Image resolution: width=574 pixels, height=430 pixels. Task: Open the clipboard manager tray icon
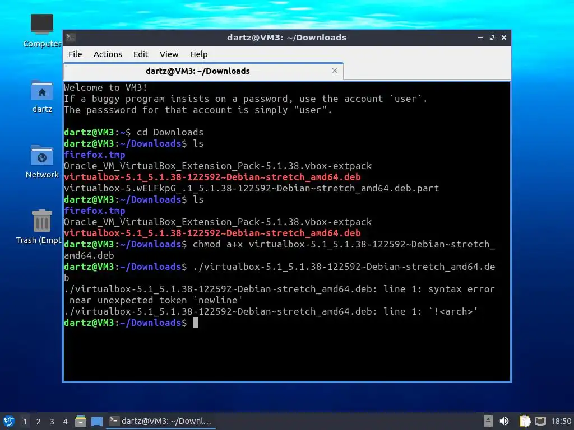[525, 421]
